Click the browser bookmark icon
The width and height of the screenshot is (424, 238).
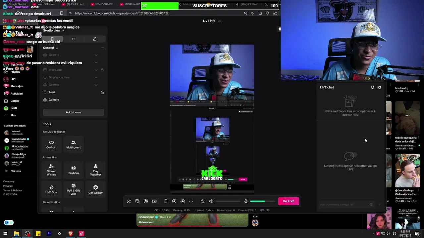point(62,13)
